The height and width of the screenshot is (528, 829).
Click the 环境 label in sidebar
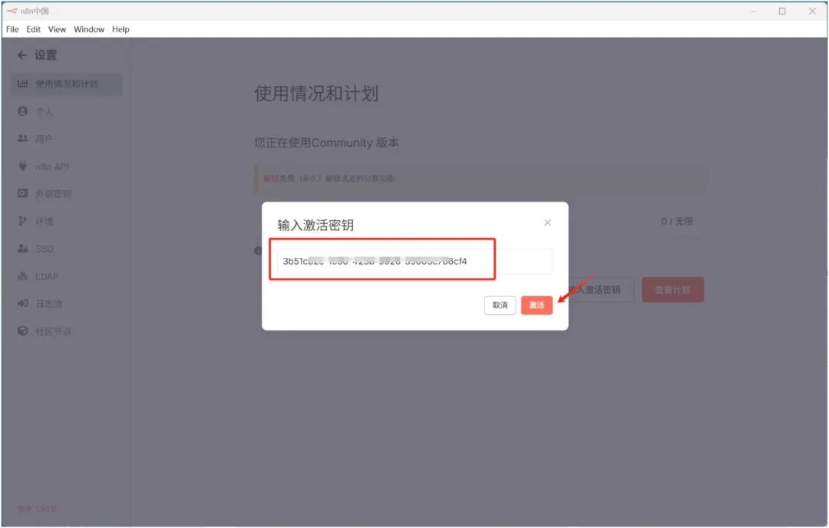45,222
